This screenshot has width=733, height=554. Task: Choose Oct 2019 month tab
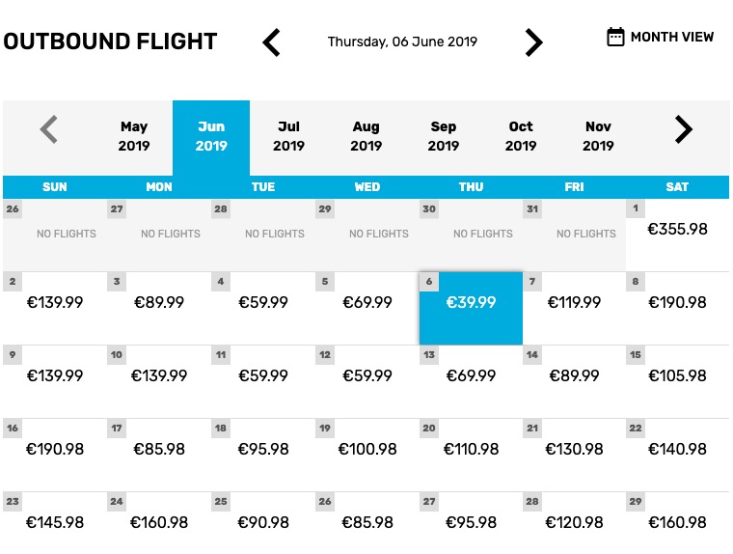point(521,136)
